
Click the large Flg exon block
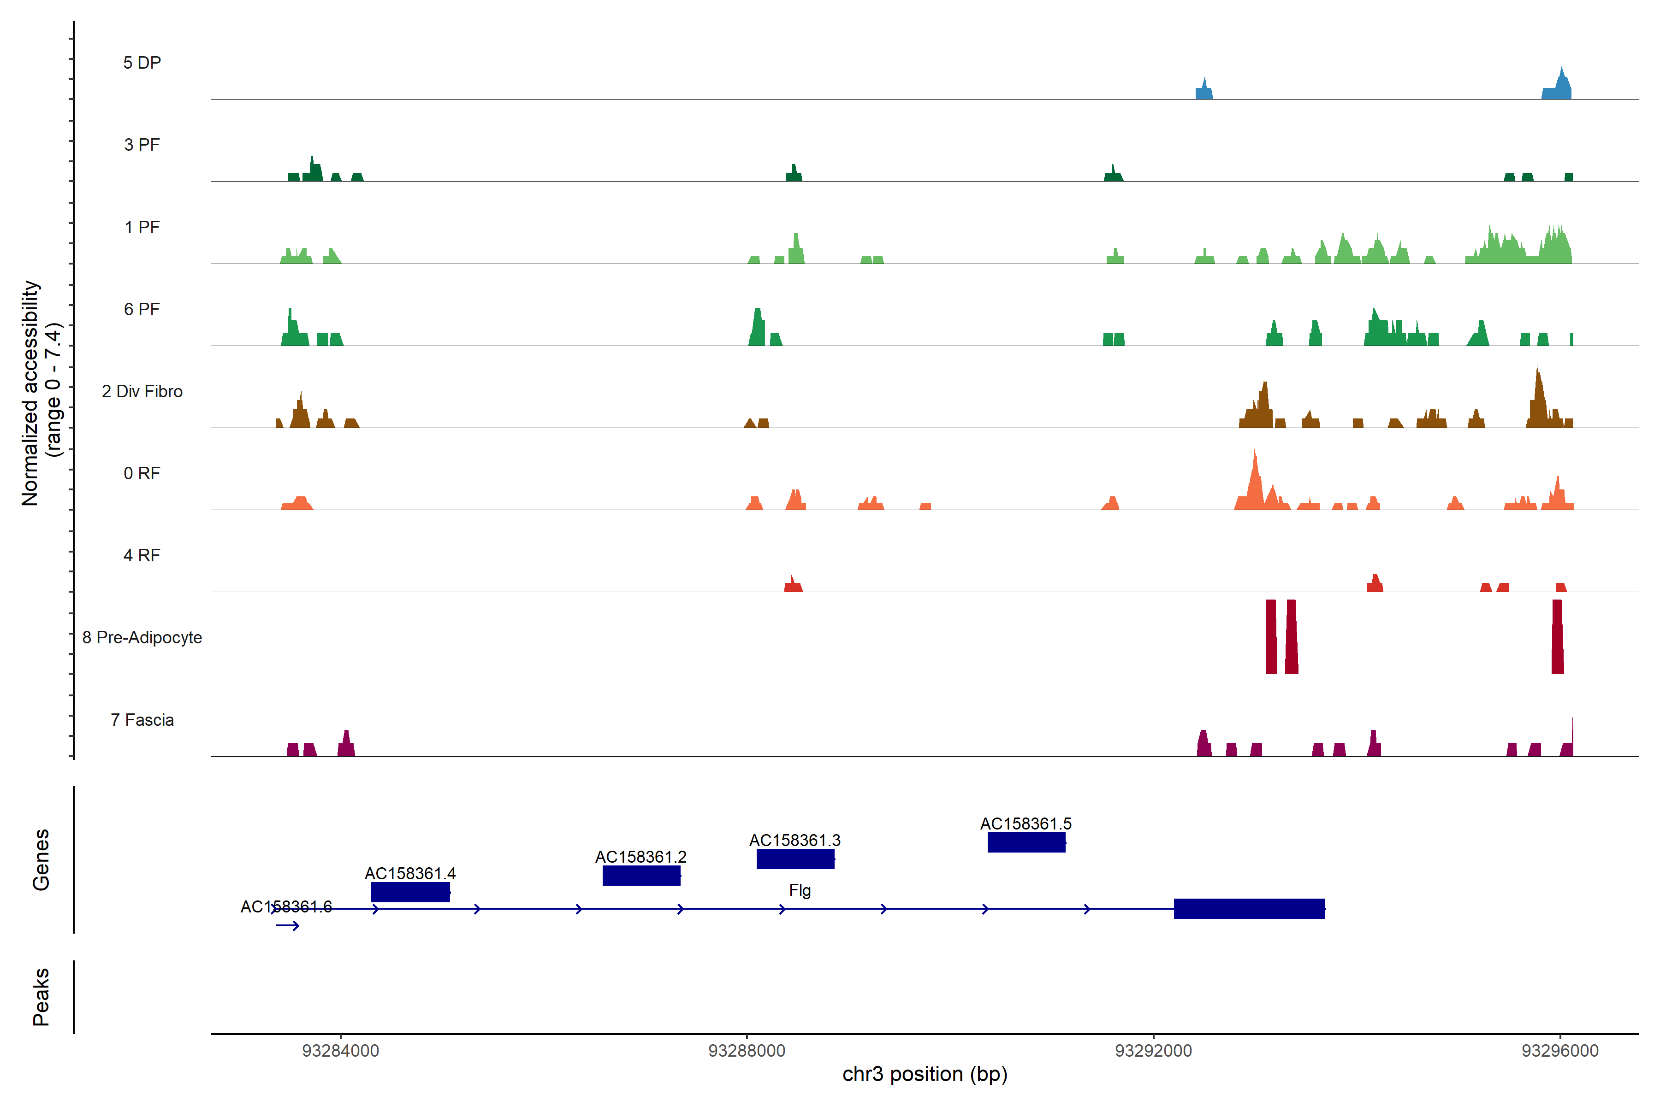(x=1249, y=908)
